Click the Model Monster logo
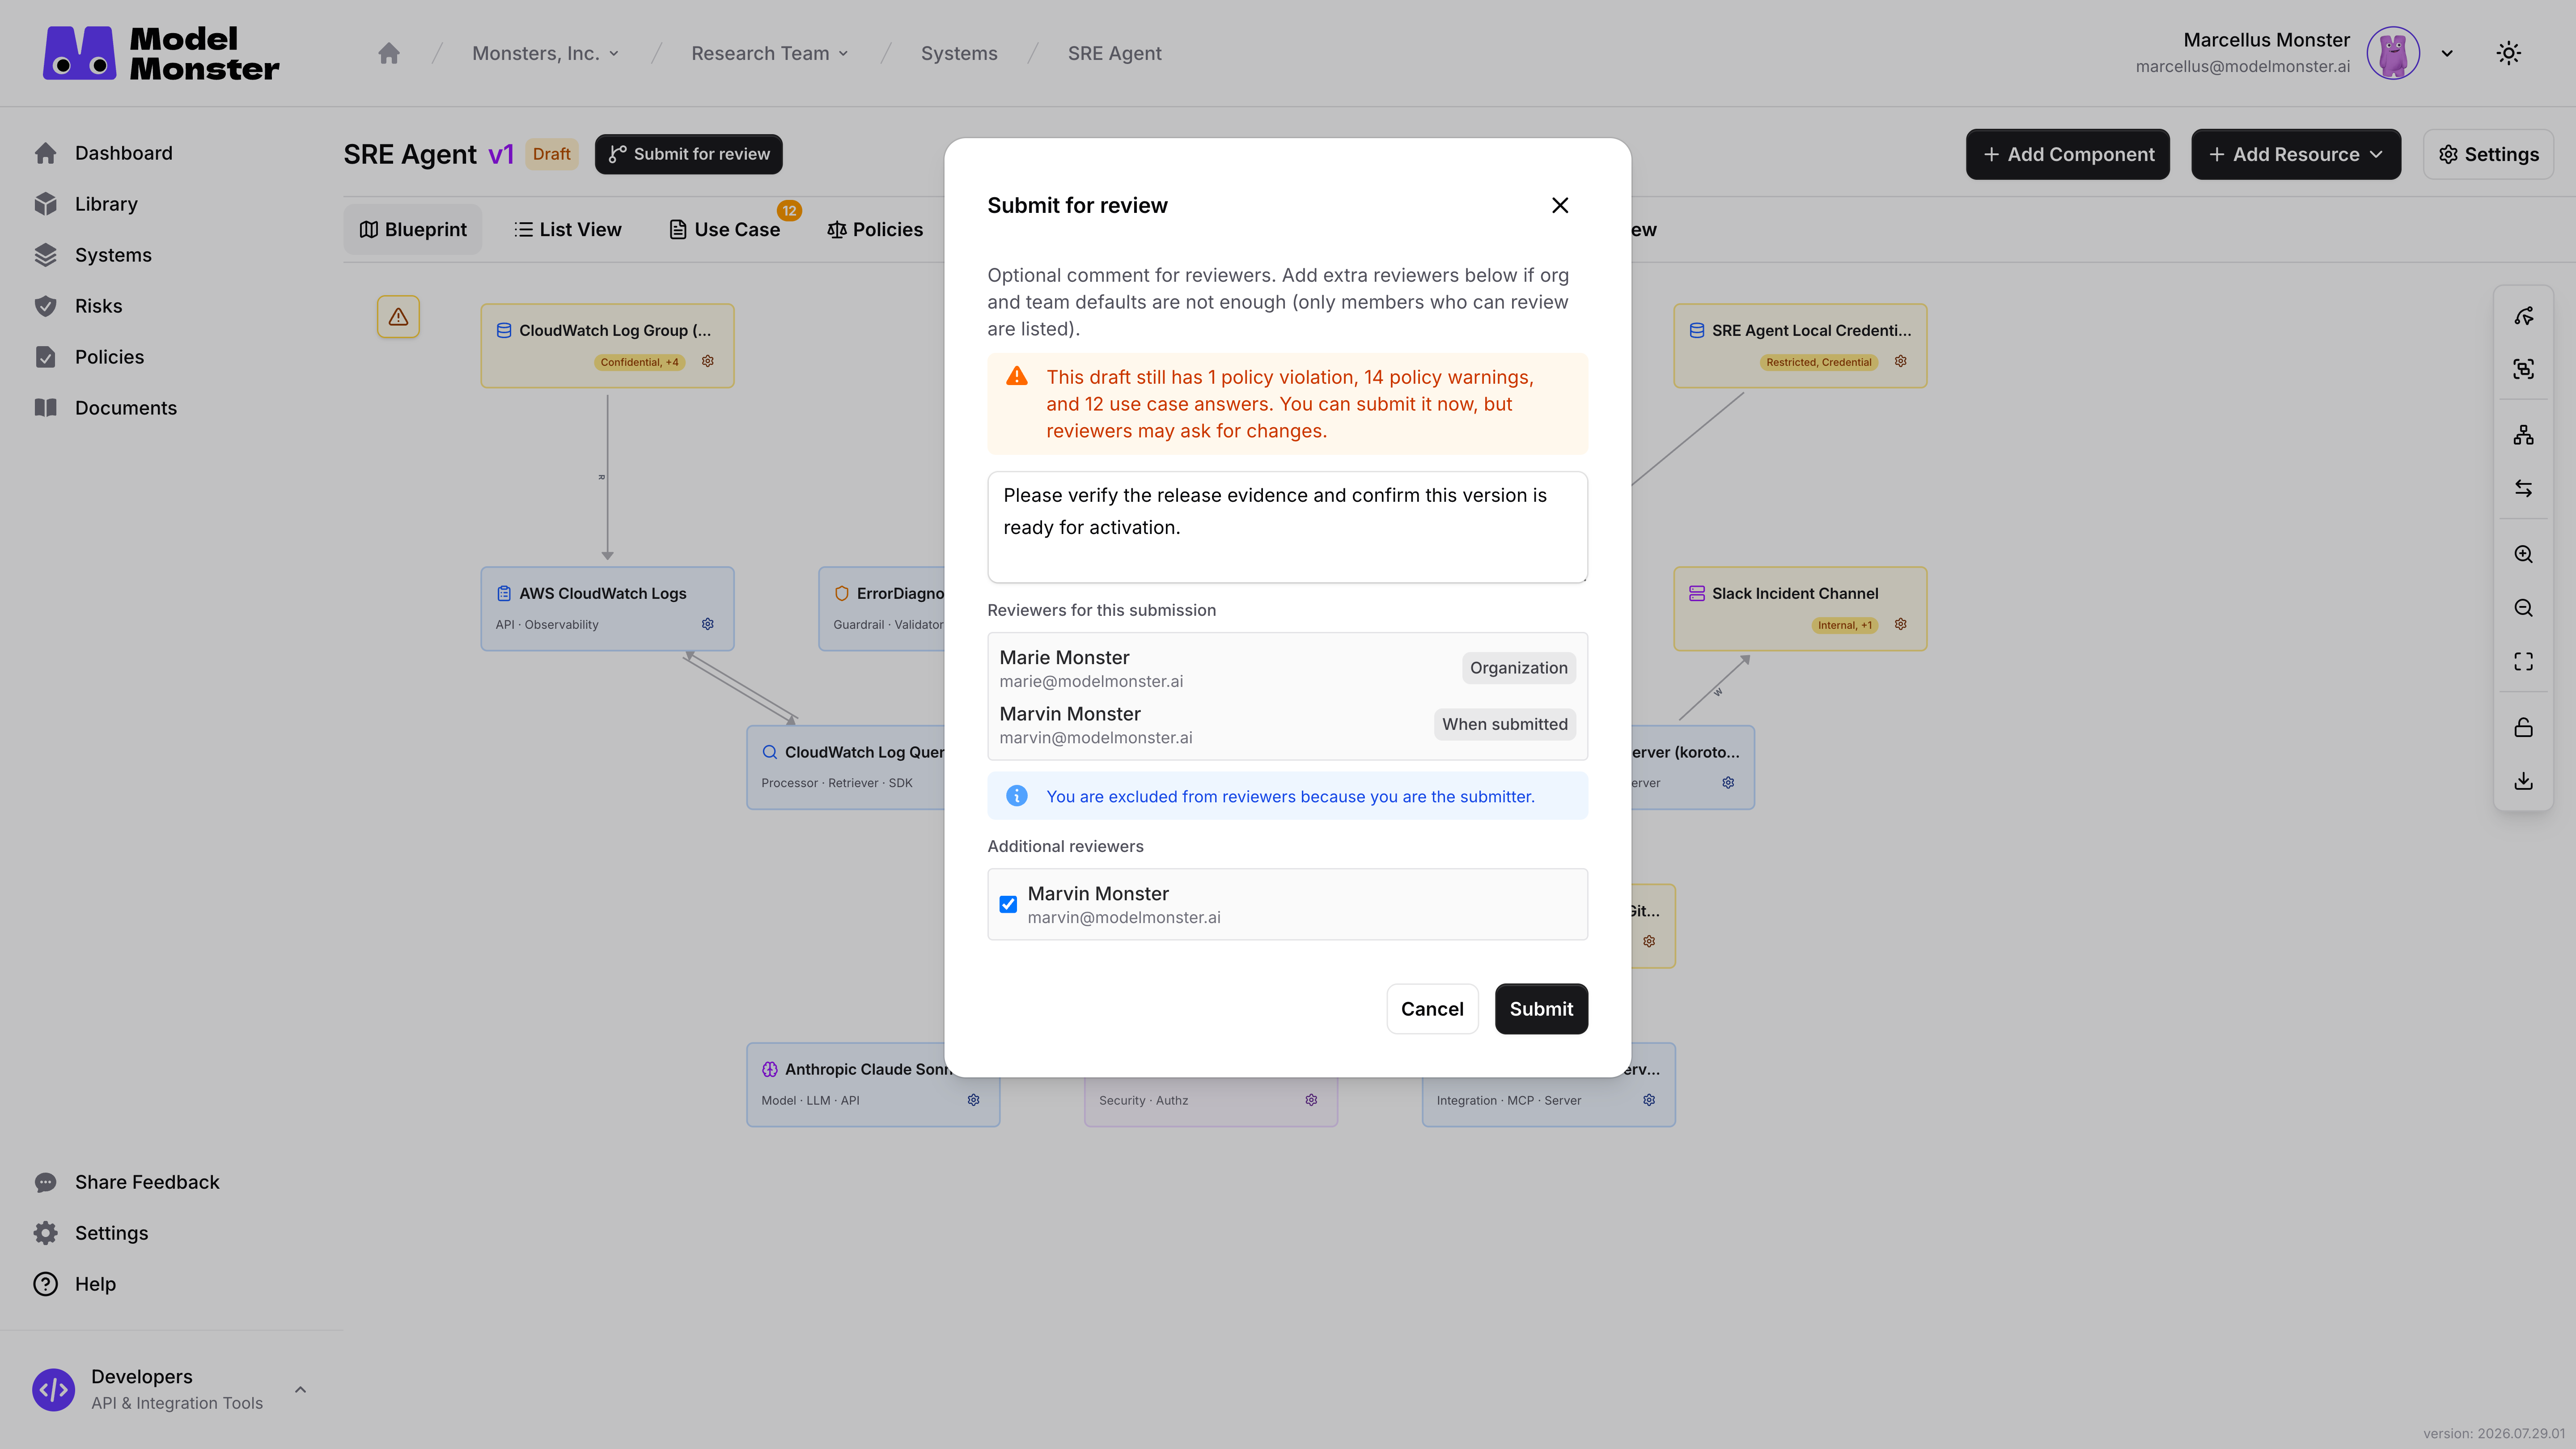The width and height of the screenshot is (2576, 1449). [161, 53]
